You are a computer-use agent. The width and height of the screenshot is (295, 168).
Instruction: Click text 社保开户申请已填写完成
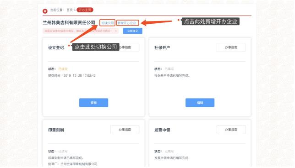click(172, 76)
